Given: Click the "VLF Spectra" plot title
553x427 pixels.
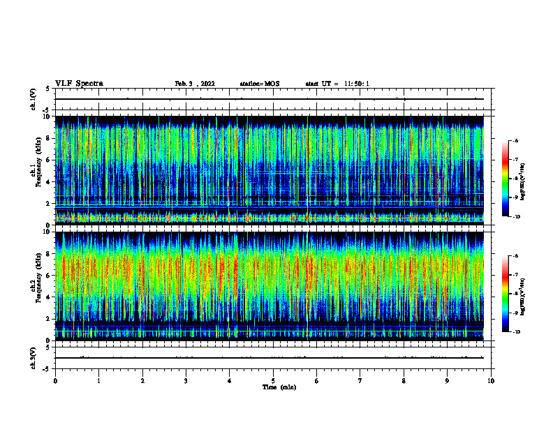Looking at the screenshot, I should click(79, 84).
